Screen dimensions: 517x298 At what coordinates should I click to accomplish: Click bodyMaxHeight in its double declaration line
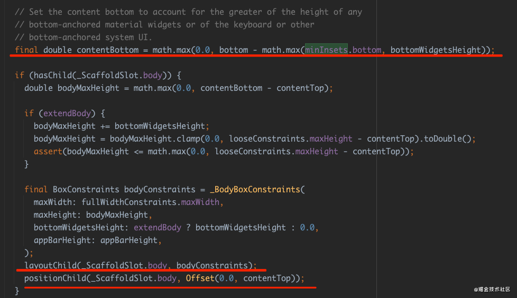[x=88, y=88]
